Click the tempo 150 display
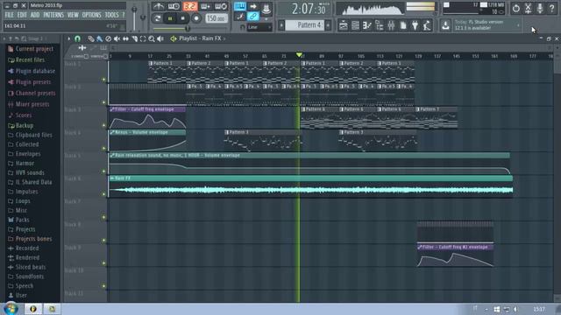This screenshot has height=315, width=561. (217, 17)
